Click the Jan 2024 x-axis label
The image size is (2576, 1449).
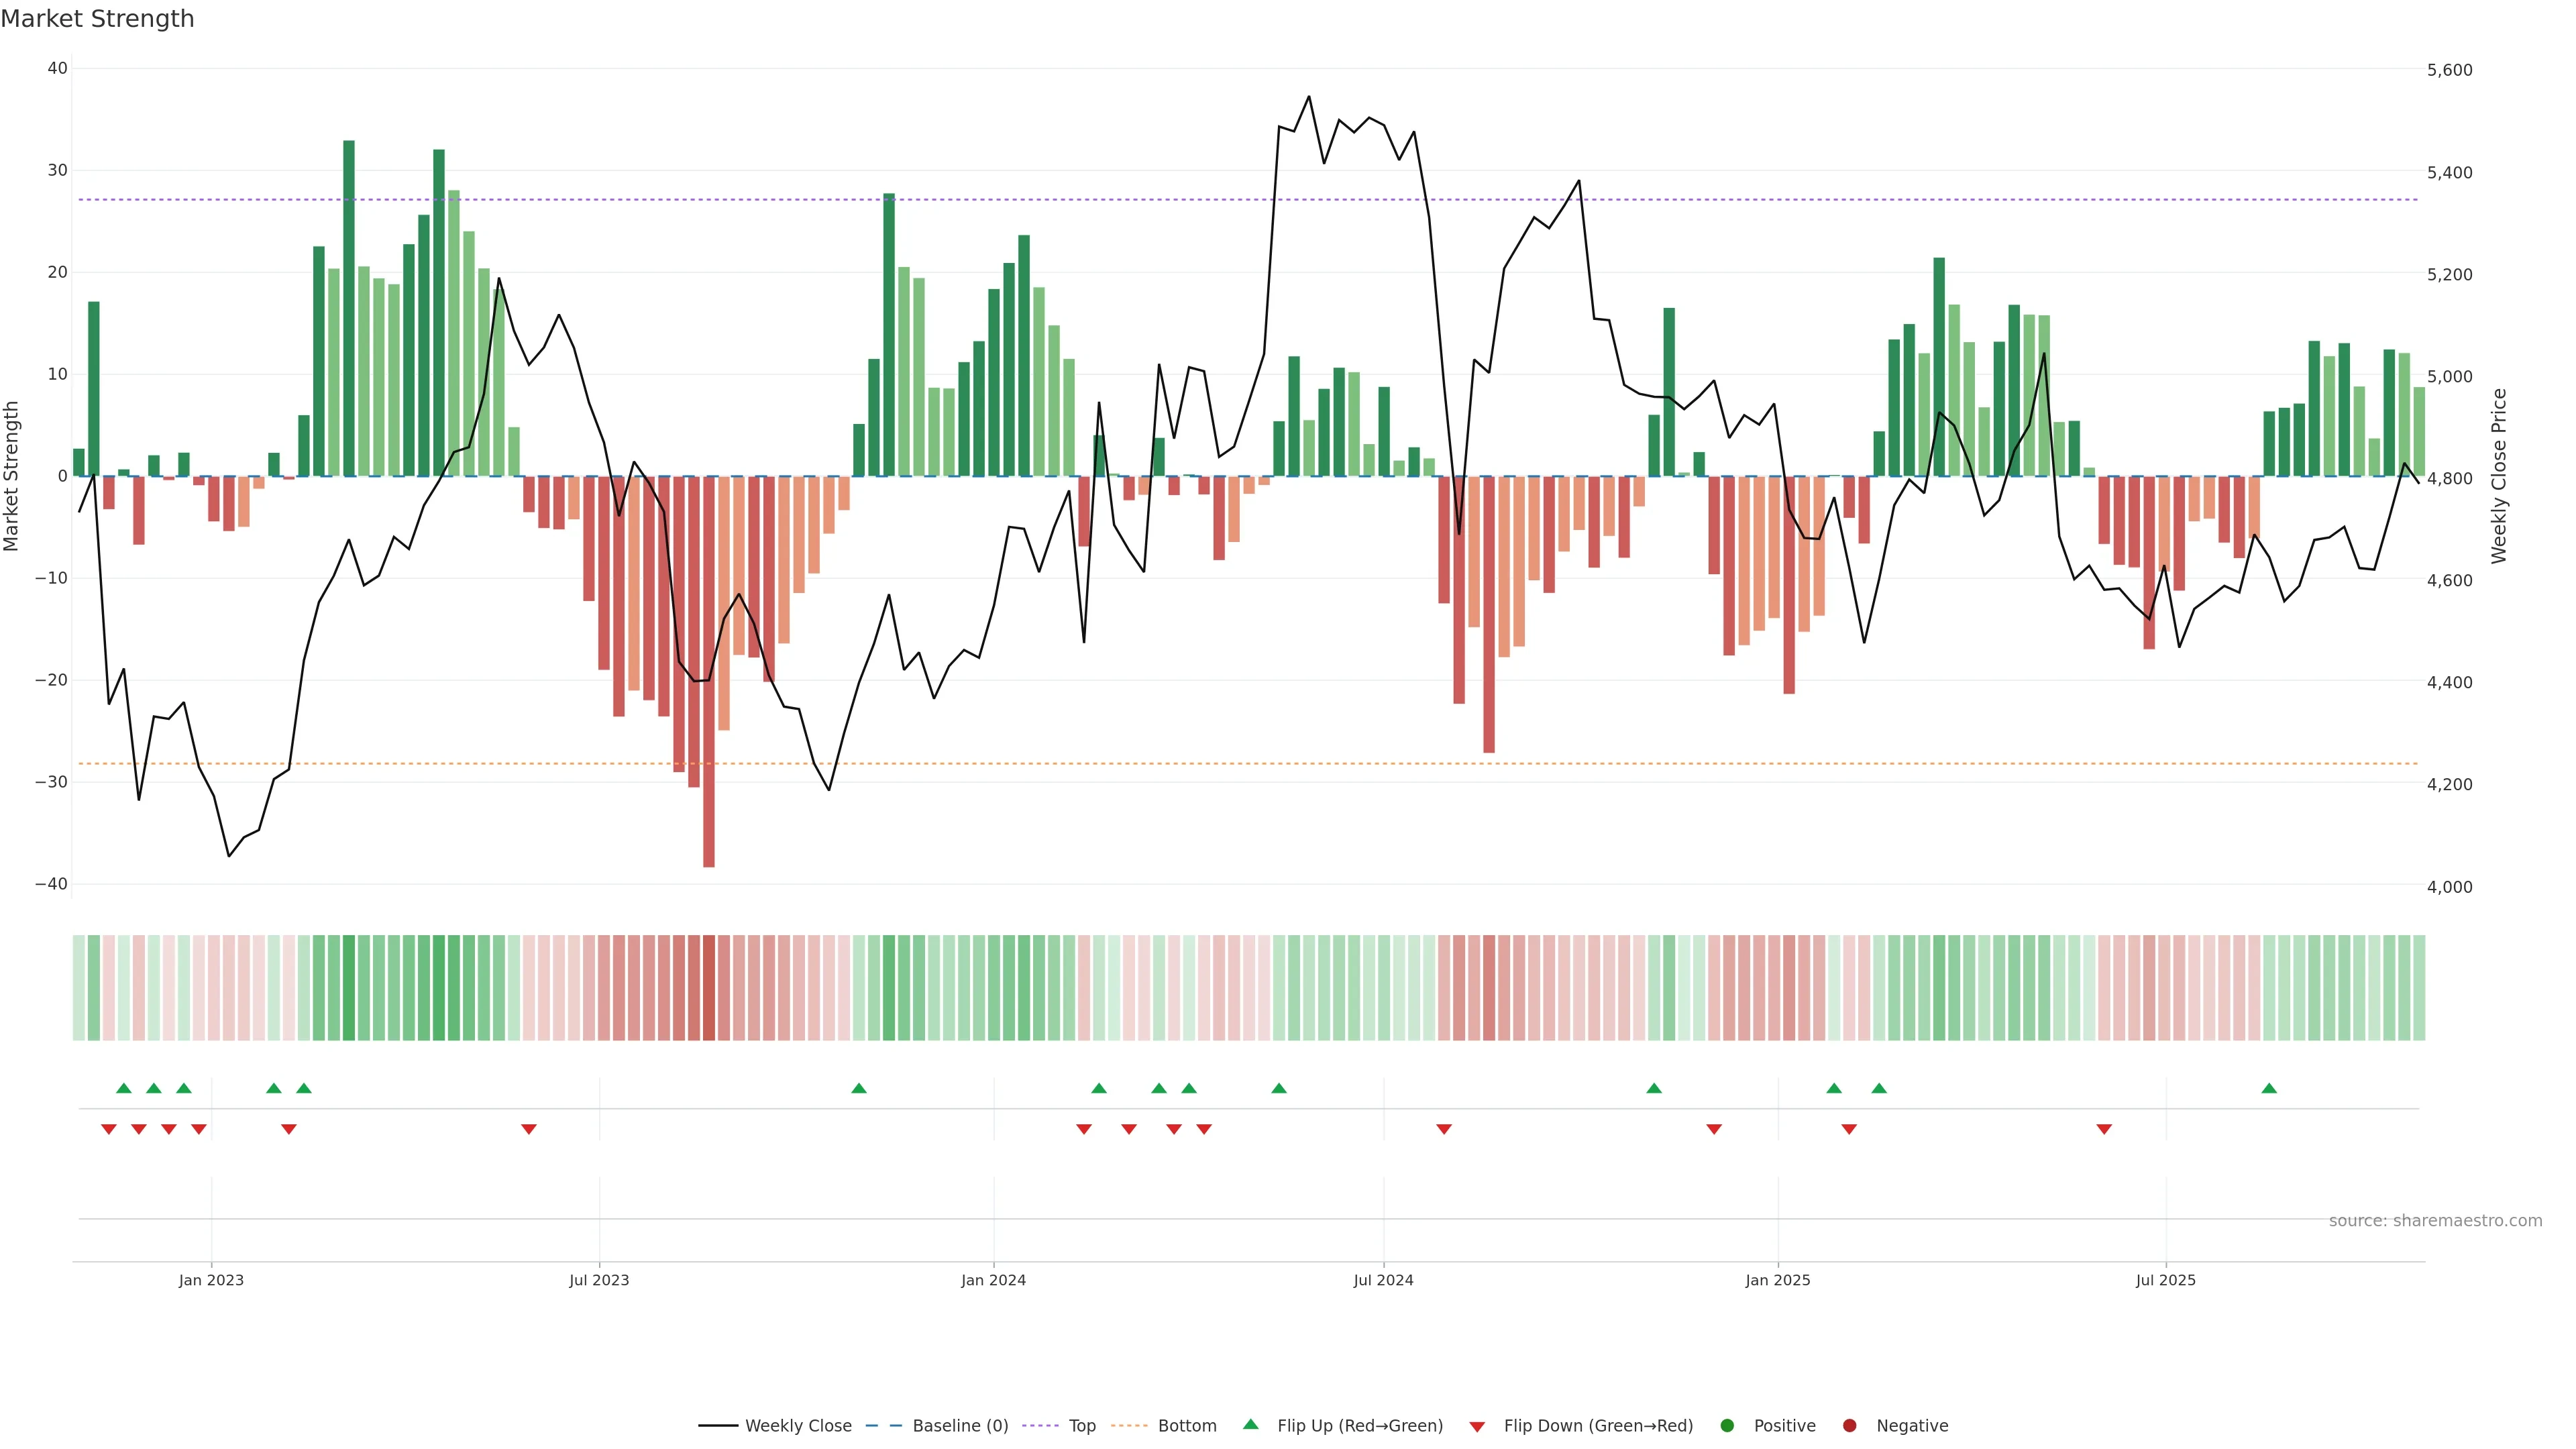[993, 1280]
